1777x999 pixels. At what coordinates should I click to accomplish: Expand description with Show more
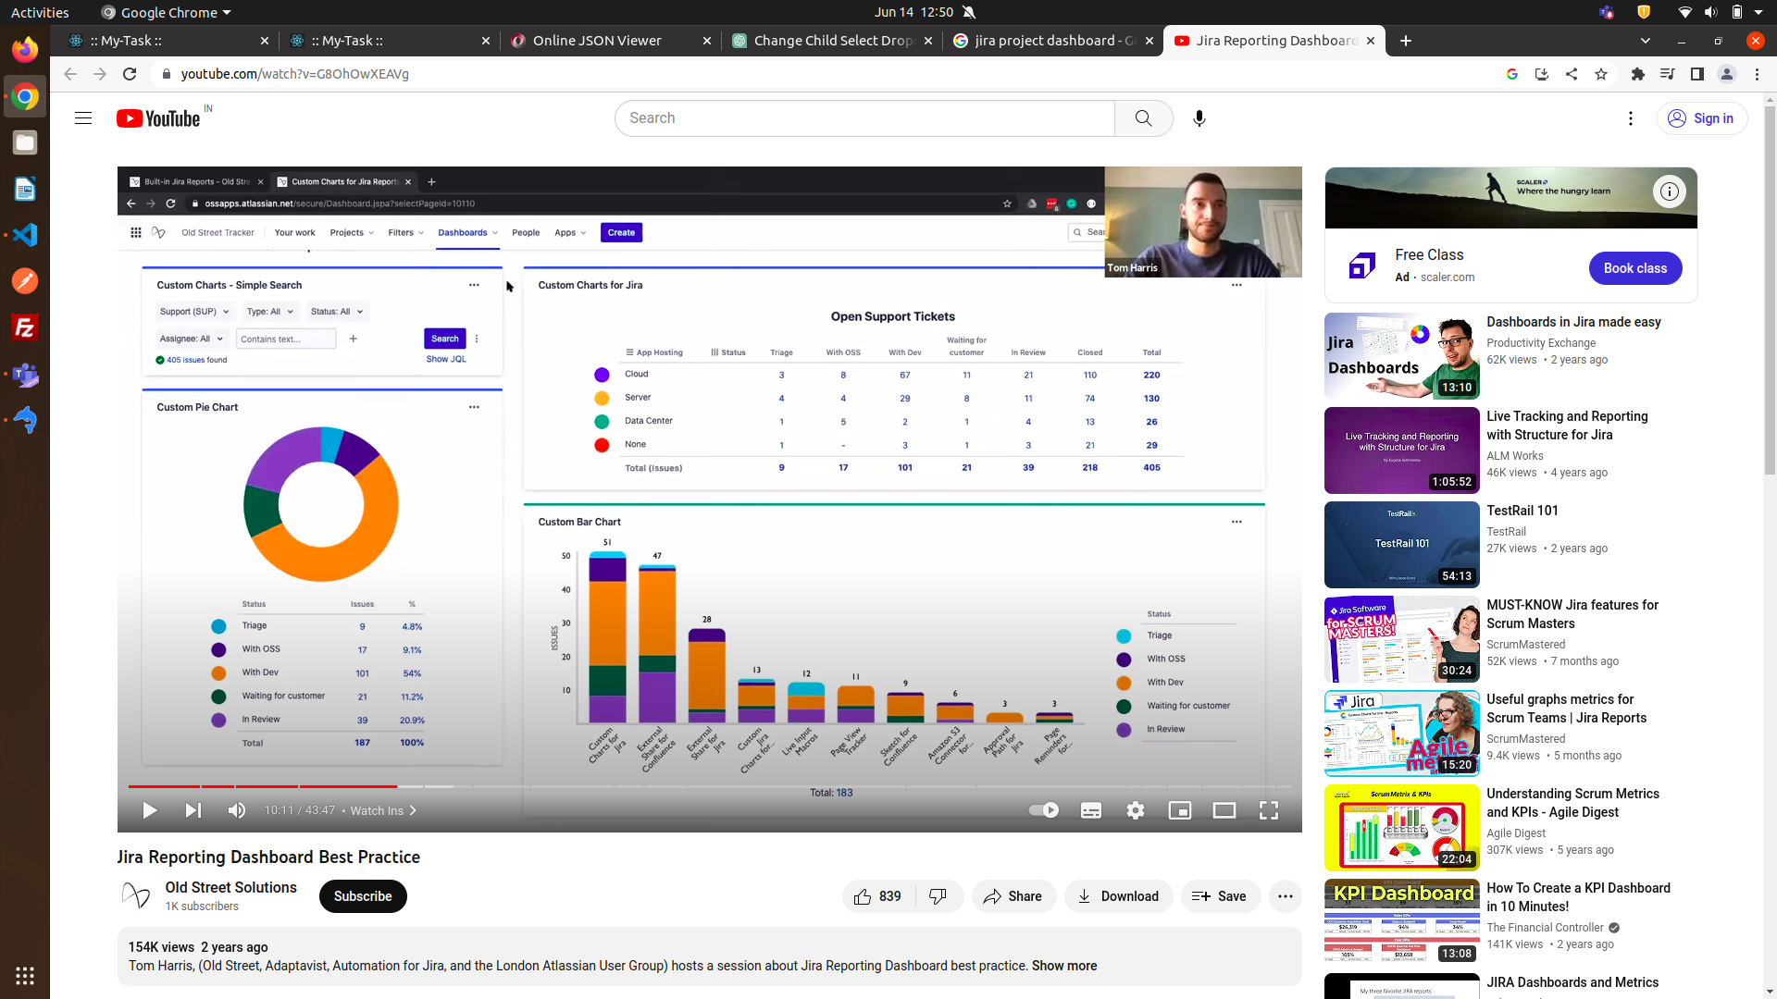coord(1064,966)
